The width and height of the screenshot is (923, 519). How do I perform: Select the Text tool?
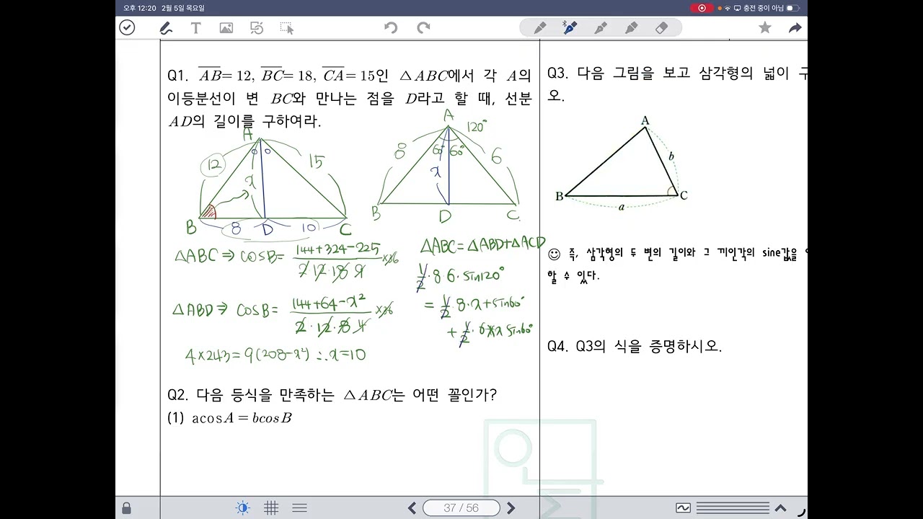195,28
